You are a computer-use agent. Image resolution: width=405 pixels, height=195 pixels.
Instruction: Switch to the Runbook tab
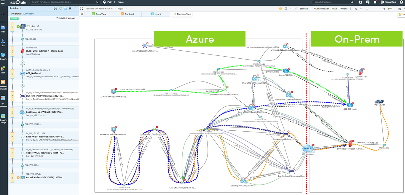(127, 14)
